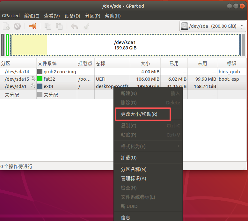This screenshot has height=221, width=248.
Task: Click the 168.74 GiB unused value
Action: [205, 86]
